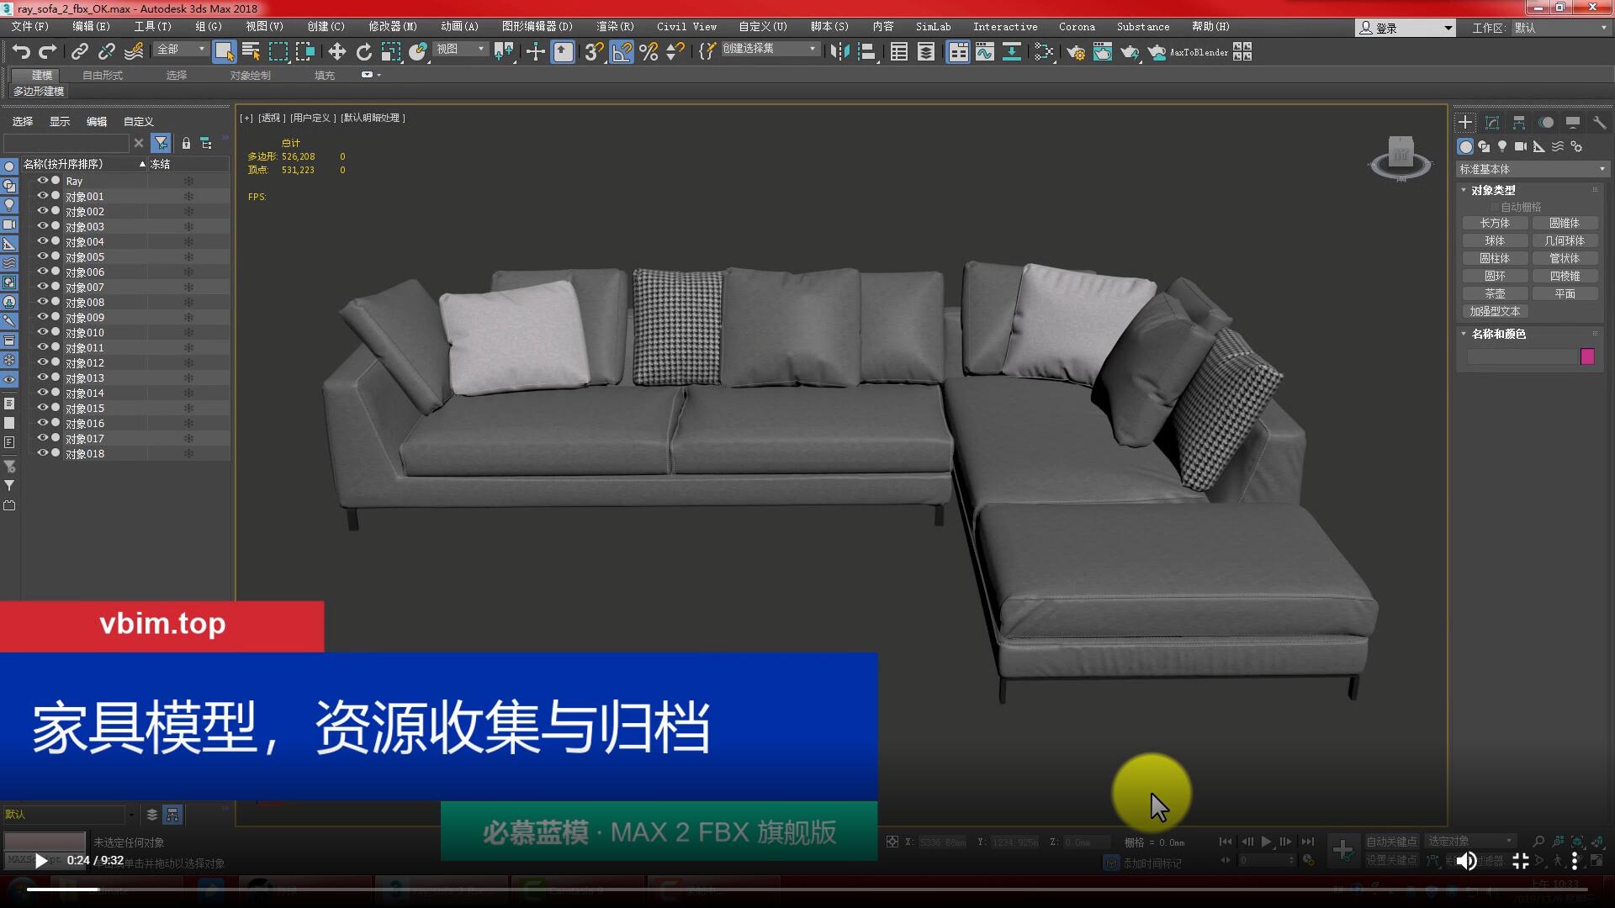Toggle the Angle Snap icon
Viewport: 1615px width, 908px height.
tap(622, 52)
